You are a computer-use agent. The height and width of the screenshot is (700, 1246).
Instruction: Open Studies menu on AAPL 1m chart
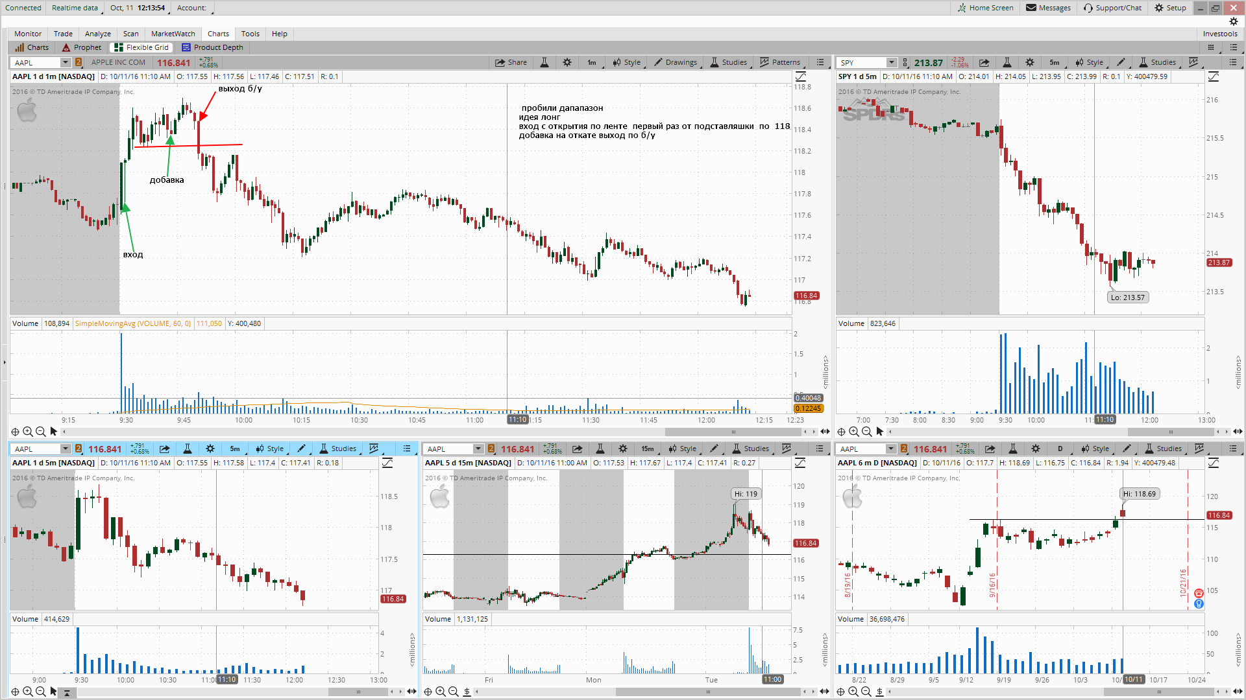pos(728,62)
